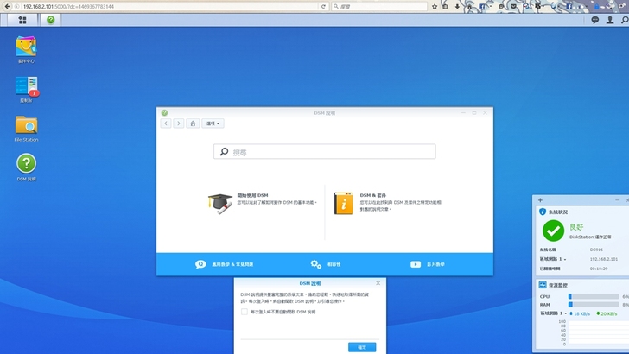Click the Pocket icon in browser toolbar
The image size is (629, 354).
(x=513, y=6)
